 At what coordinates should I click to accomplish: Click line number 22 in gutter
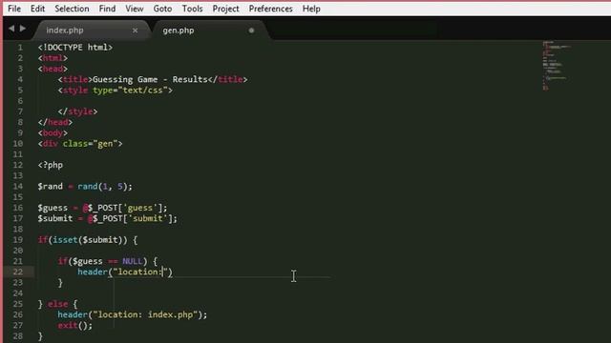click(x=18, y=272)
